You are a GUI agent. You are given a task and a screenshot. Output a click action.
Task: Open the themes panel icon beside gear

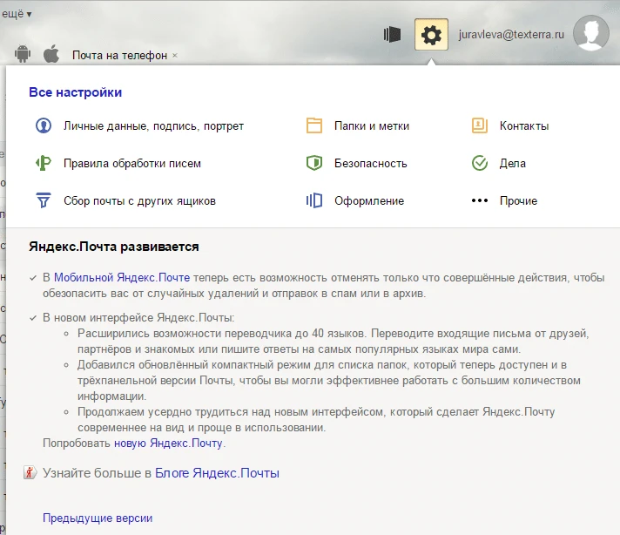point(392,35)
